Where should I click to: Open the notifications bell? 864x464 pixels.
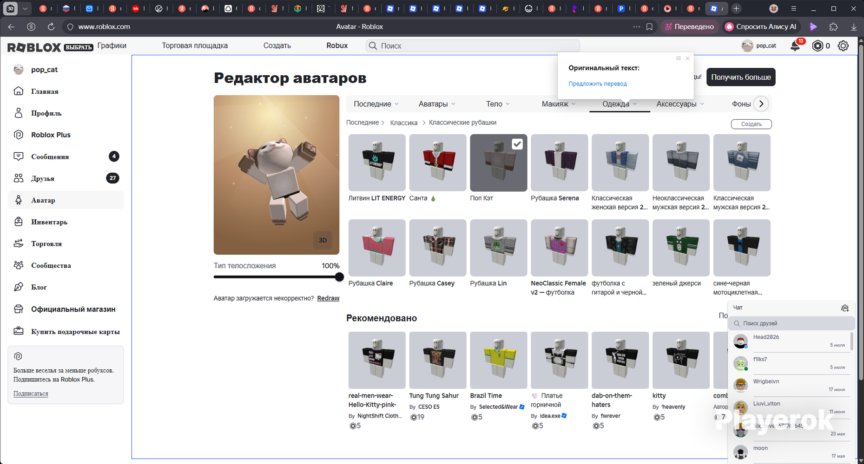click(795, 46)
